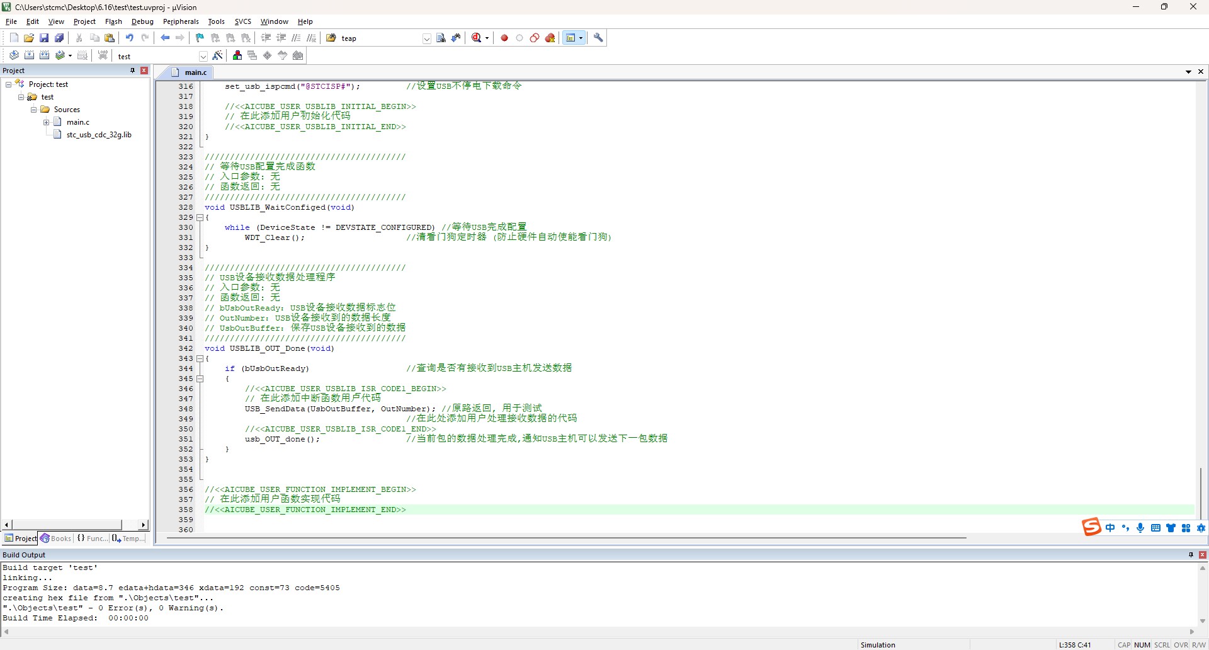Redo the last undone edit
This screenshot has width=1209, height=650.
tap(145, 38)
